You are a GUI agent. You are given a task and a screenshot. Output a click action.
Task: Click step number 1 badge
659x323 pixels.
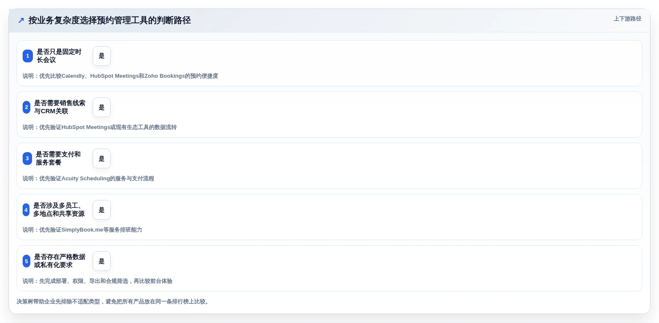click(x=28, y=56)
